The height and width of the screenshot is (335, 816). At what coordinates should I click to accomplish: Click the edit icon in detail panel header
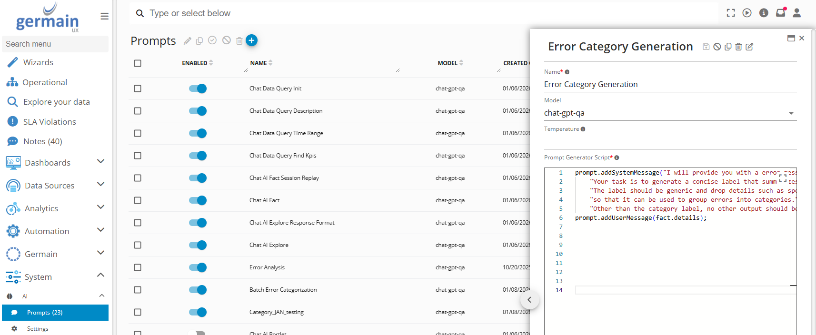pyautogui.click(x=749, y=47)
